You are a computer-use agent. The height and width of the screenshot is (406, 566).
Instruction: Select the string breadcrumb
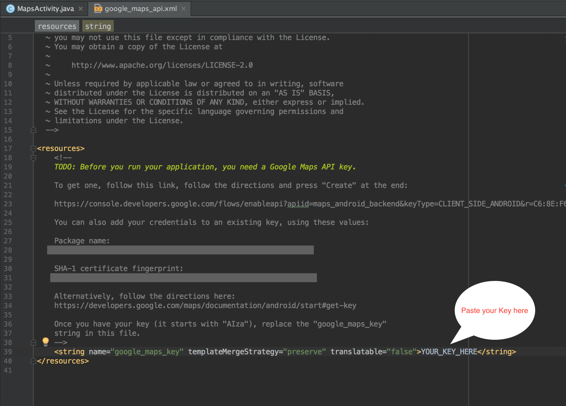tap(98, 26)
